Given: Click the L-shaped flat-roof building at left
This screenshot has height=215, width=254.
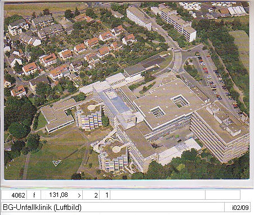Looking at the screenshot, I should [58, 115].
